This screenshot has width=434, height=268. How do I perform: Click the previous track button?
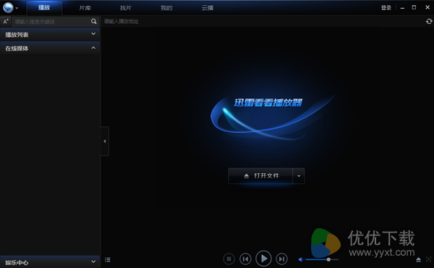(x=245, y=259)
